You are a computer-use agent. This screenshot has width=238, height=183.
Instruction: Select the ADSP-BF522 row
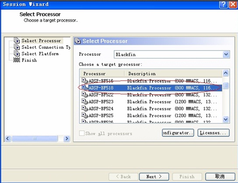151,95
